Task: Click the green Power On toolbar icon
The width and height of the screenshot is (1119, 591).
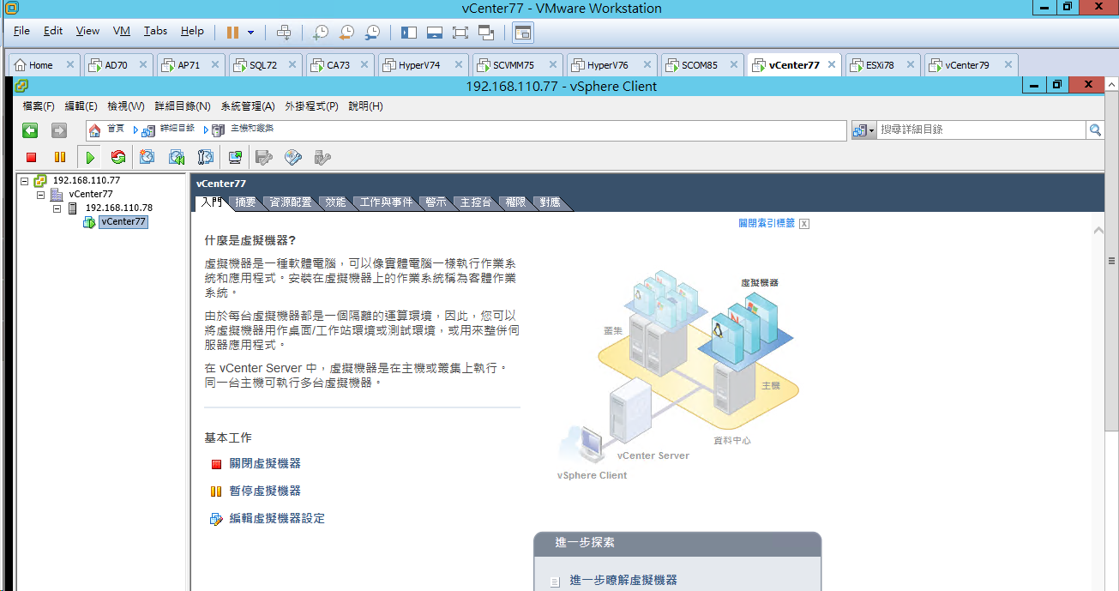Action: click(x=89, y=157)
